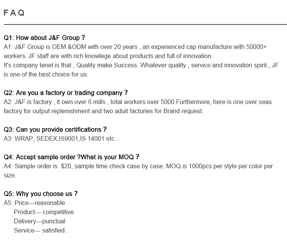Click the word "size." ending answer A4
287x252 pixels.
pyautogui.click(x=10, y=176)
